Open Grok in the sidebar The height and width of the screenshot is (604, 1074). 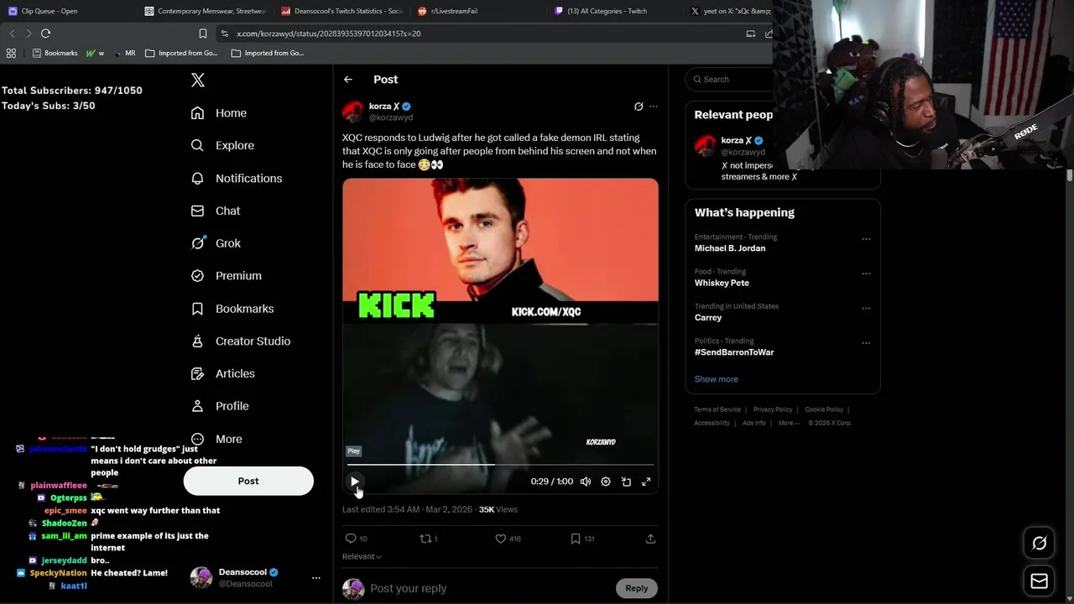coord(216,243)
